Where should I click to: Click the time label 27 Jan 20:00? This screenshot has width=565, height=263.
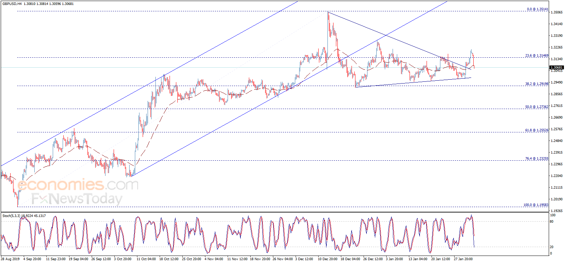point(463,259)
